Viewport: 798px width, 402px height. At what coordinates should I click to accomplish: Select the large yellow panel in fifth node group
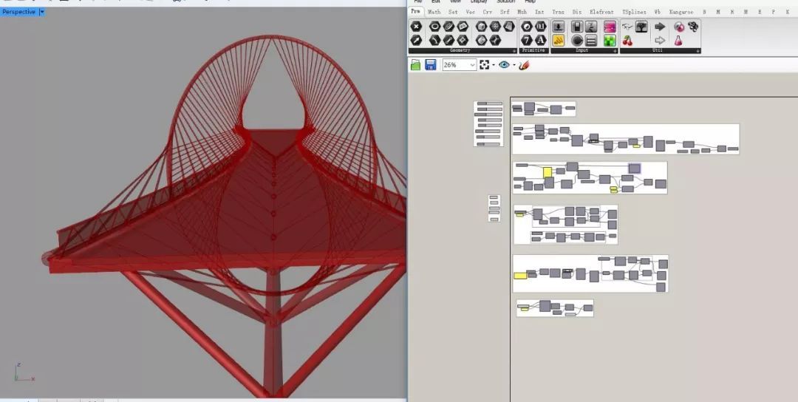pyautogui.click(x=520, y=276)
